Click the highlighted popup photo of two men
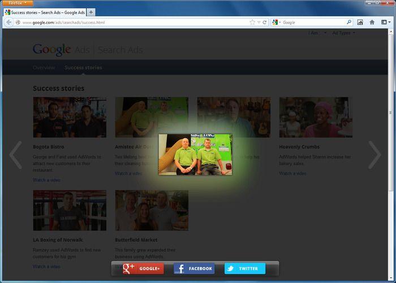 tap(195, 155)
